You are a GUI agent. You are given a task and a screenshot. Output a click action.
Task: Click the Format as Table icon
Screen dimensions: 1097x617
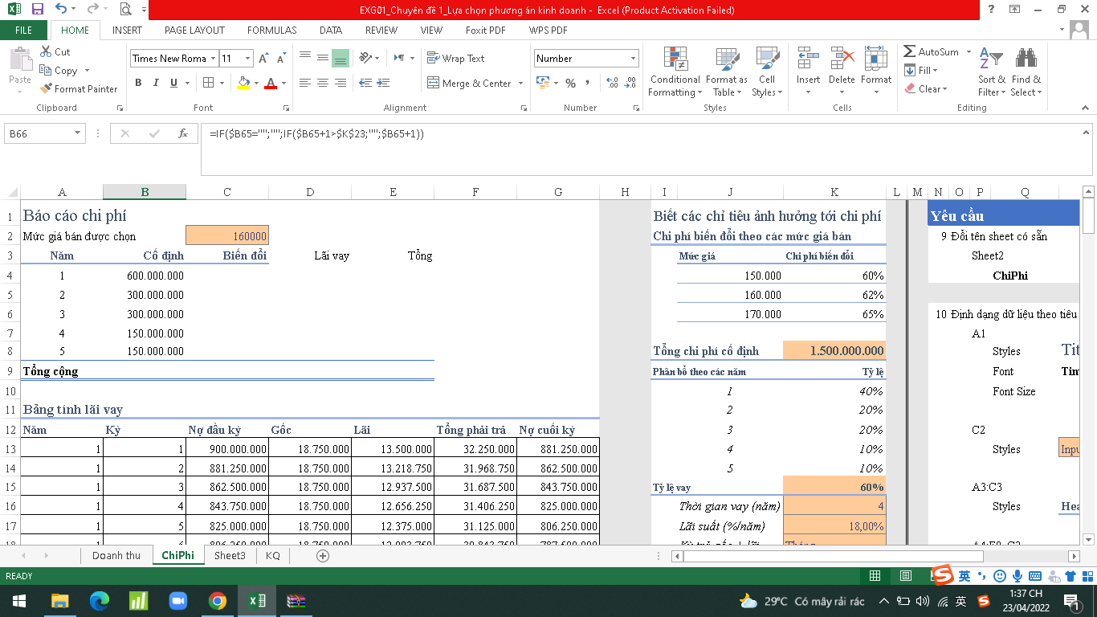pos(726,72)
